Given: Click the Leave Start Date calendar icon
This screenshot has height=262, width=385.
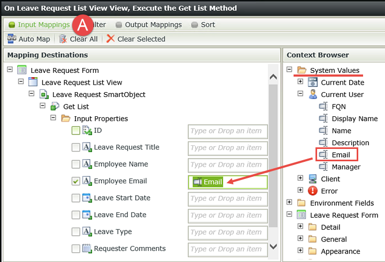Looking at the screenshot, I should 87,198.
